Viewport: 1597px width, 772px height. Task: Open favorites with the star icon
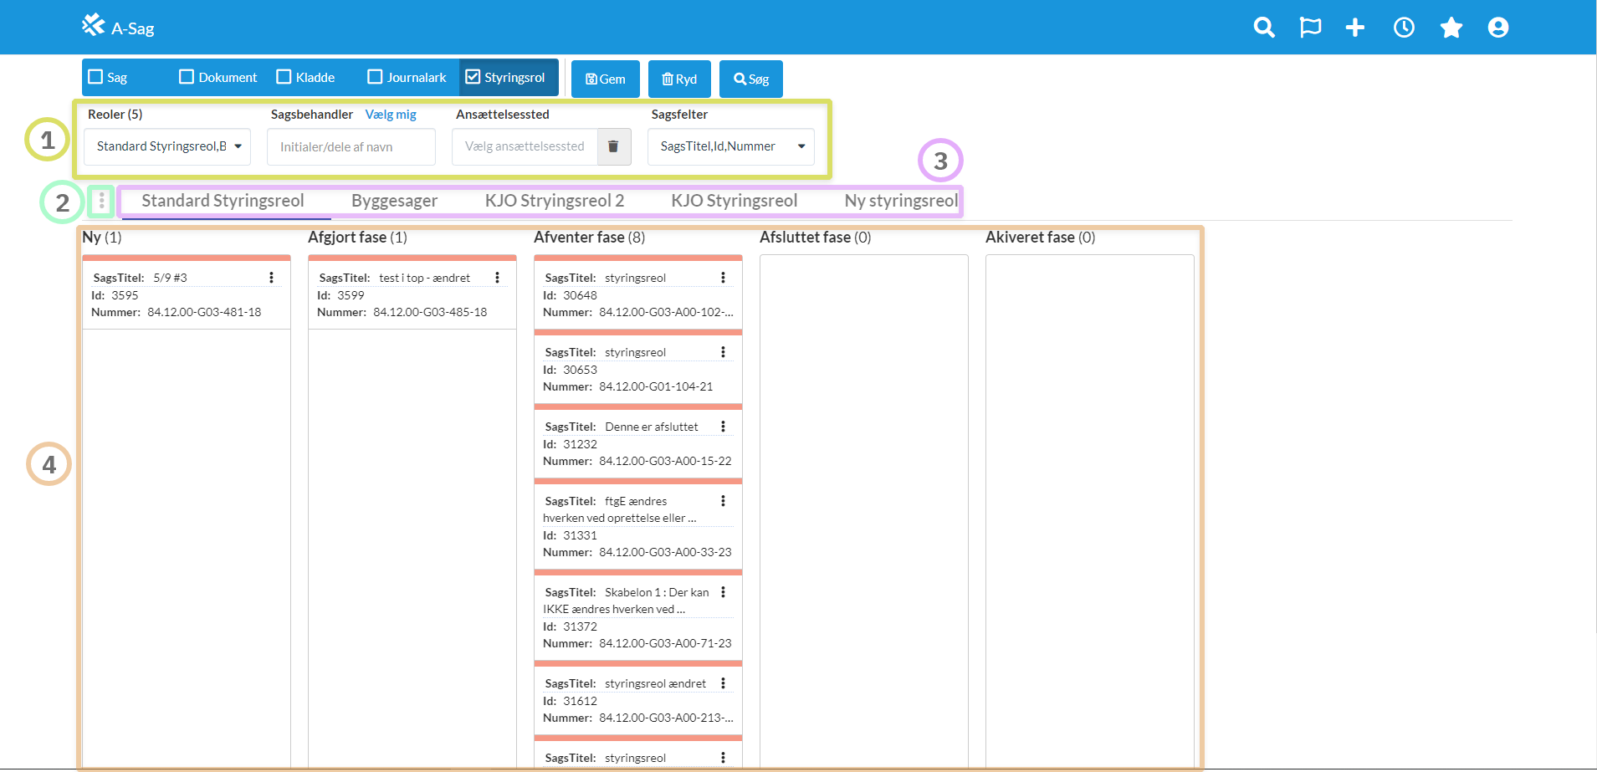1451,28
